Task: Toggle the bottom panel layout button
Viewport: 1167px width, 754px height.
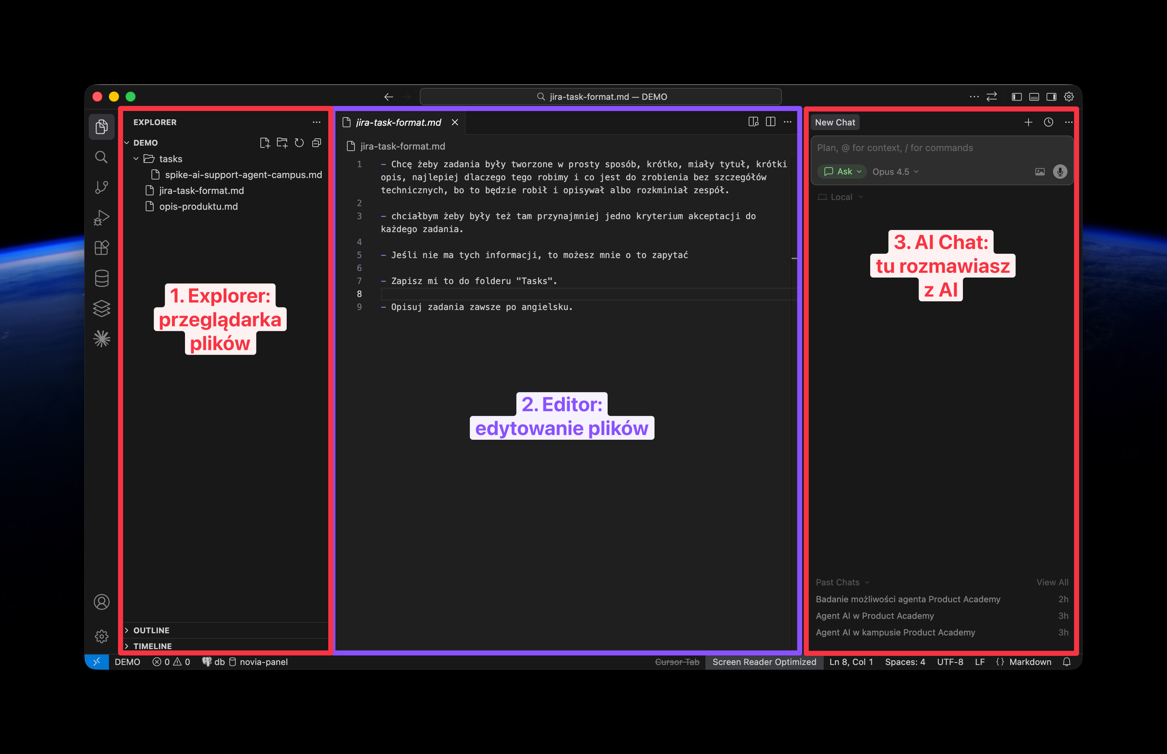Action: (1034, 97)
